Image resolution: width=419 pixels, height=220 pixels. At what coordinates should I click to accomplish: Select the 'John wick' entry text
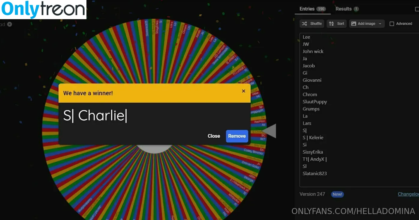[x=313, y=51]
